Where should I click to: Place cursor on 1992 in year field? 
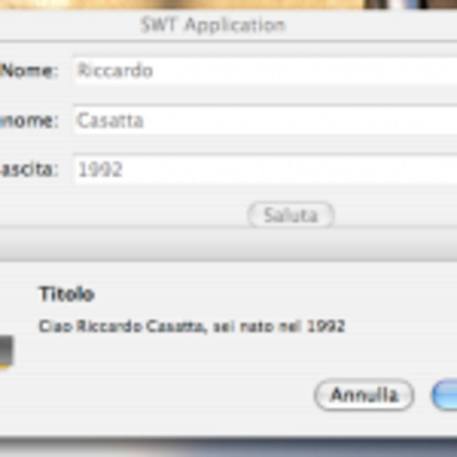100,170
